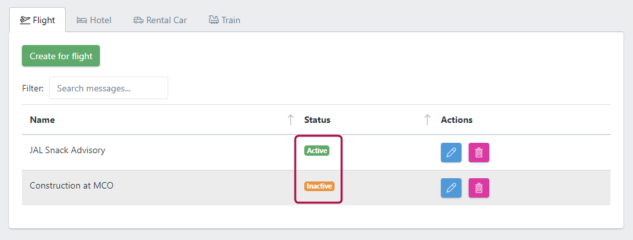This screenshot has width=633, height=240.
Task: Open the Rental Car tab
Action: (x=161, y=20)
